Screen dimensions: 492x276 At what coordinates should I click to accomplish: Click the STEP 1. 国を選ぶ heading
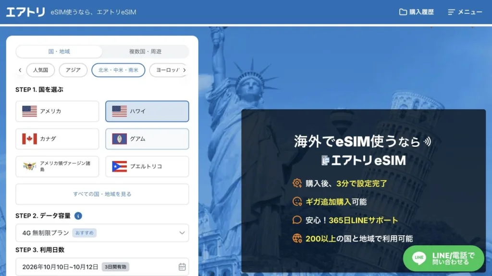[x=39, y=90]
